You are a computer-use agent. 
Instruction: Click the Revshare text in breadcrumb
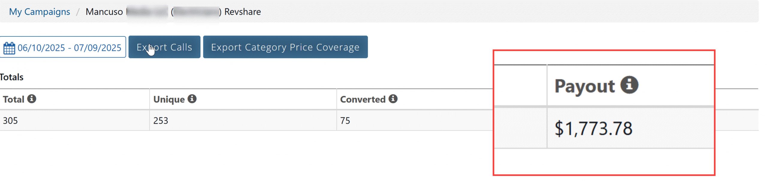pyautogui.click(x=242, y=12)
